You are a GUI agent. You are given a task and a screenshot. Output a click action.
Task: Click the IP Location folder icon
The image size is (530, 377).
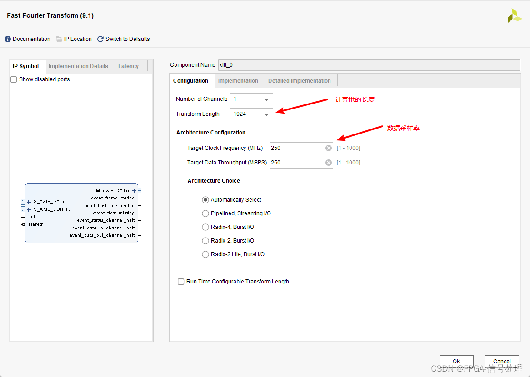[x=59, y=39]
